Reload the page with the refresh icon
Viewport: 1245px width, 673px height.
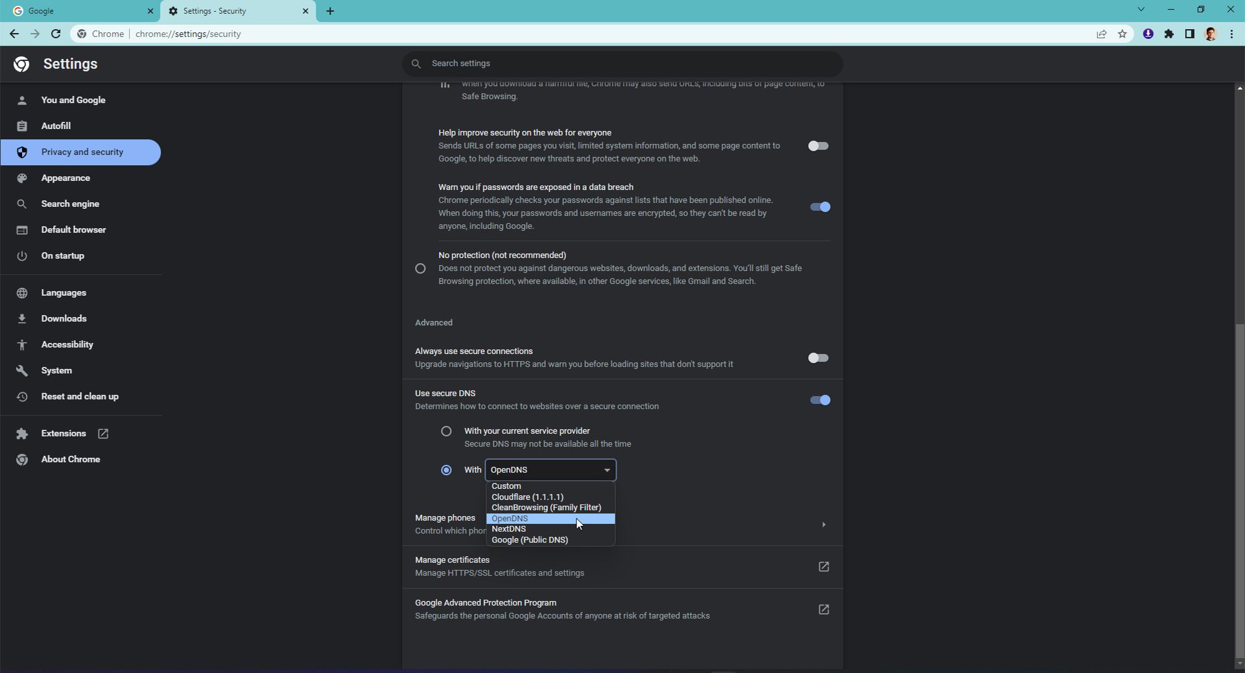[56, 34]
